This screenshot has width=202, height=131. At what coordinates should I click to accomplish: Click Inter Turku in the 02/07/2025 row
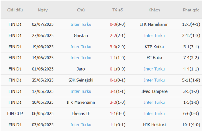(81, 24)
